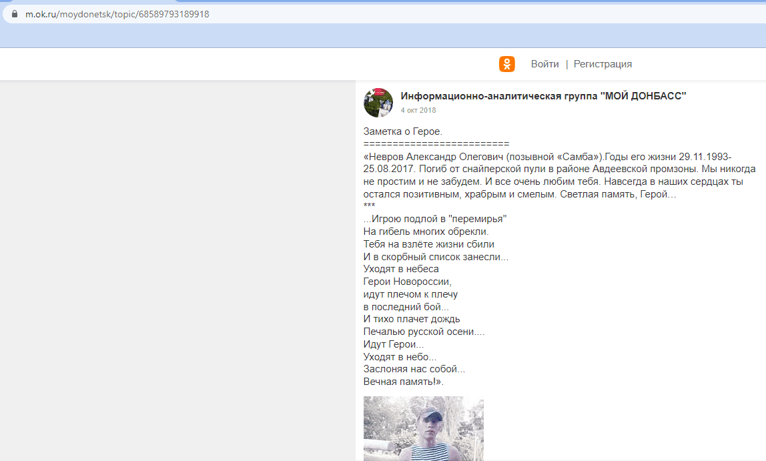The height and width of the screenshot is (461, 766).
Task: Open the orange Odnoklassniki logo
Action: (x=506, y=64)
